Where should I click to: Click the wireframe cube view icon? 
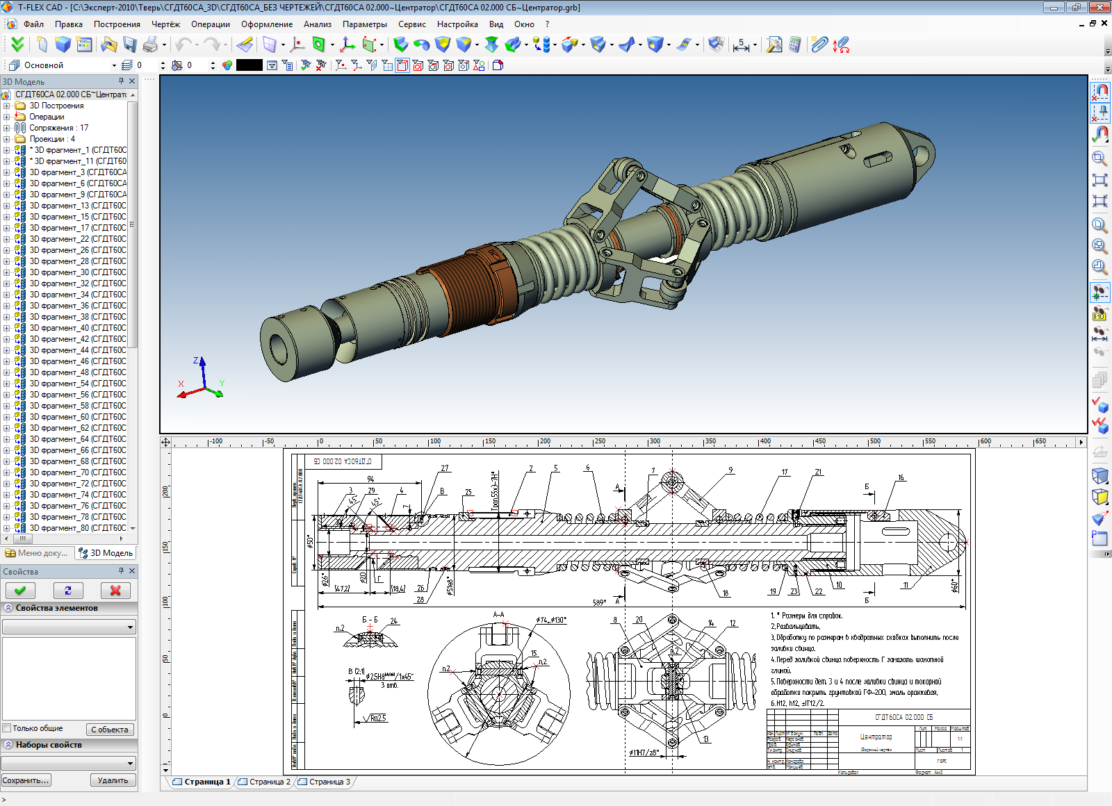[1099, 475]
